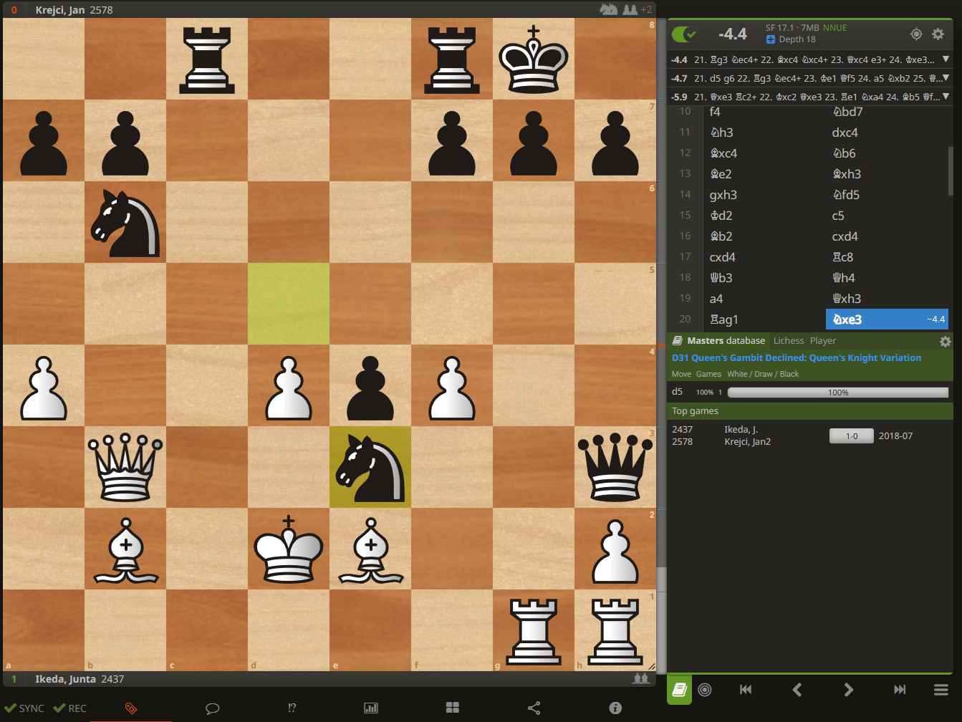Click the 1-0 game result button
The height and width of the screenshot is (722, 962).
851,436
